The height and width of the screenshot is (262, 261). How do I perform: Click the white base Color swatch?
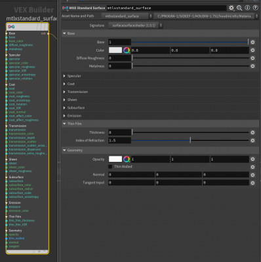click(x=115, y=50)
